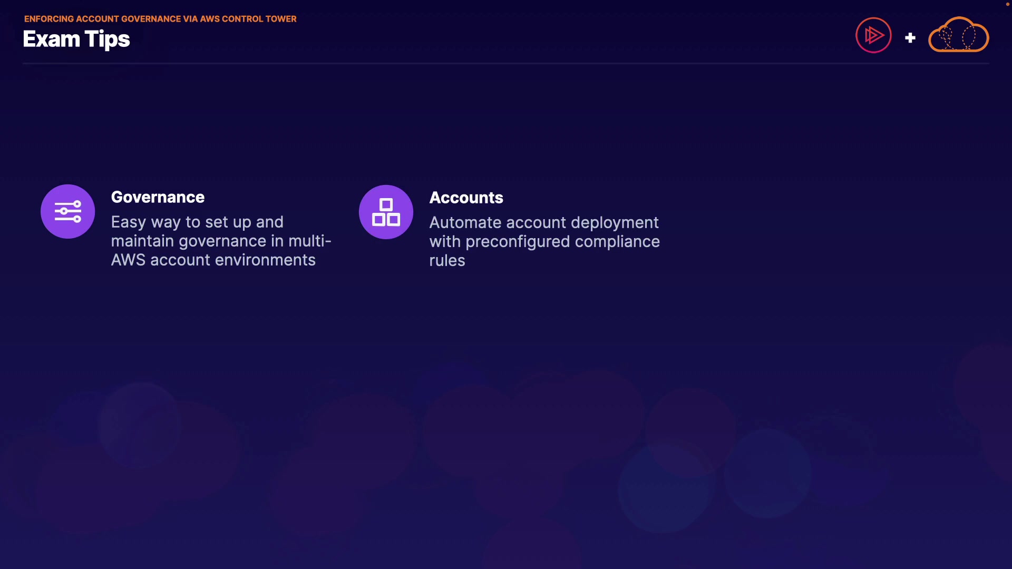Click the Pluralsight play logo icon
Screen dimensions: 1012x569
point(873,35)
